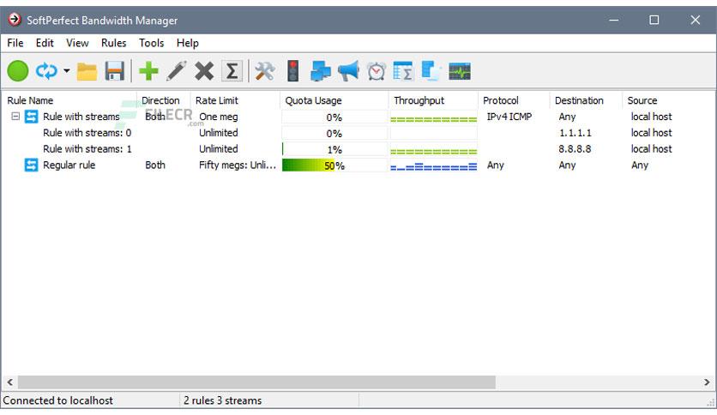The image size is (717, 415).
Task: Click the traffic light icon
Action: pos(292,71)
